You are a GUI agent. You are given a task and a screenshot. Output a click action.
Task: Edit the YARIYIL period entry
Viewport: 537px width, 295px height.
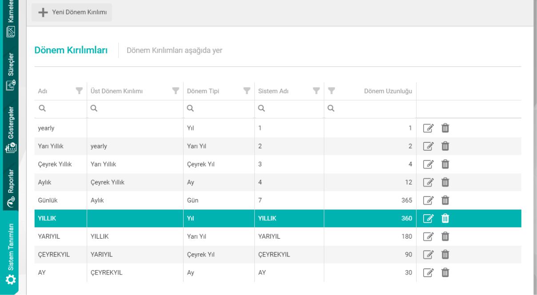coord(427,236)
